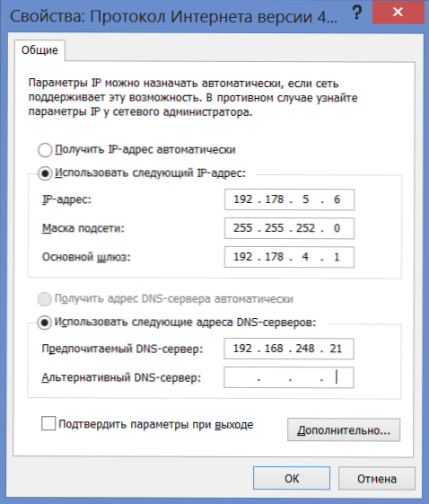The image size is (429, 504).
Task: Click the Основной шлюз input field
Action: pos(289,257)
